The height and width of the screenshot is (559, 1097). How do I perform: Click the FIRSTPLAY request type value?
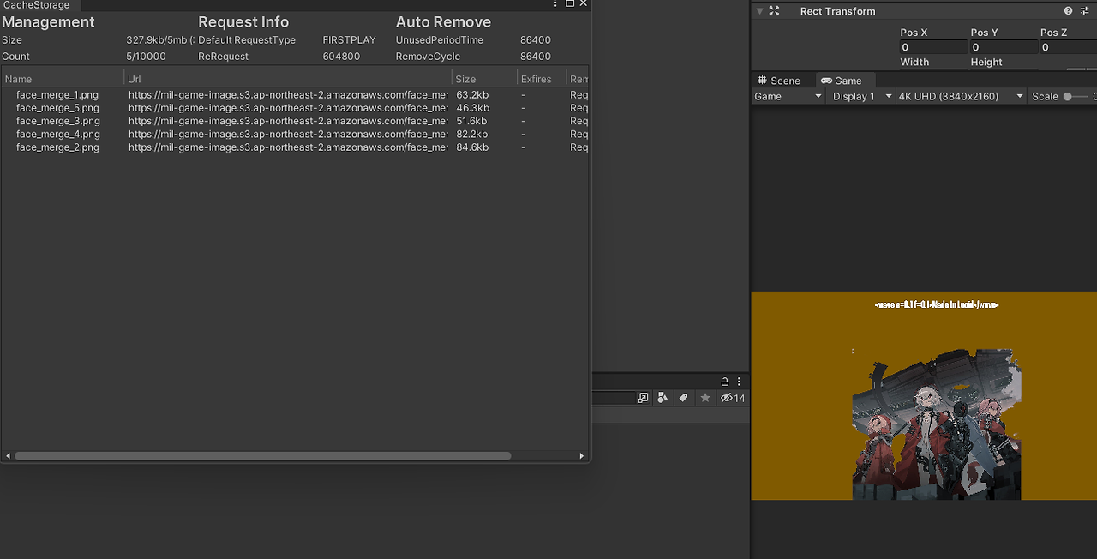click(349, 40)
